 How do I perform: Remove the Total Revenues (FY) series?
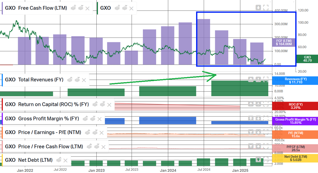[x=84, y=80]
